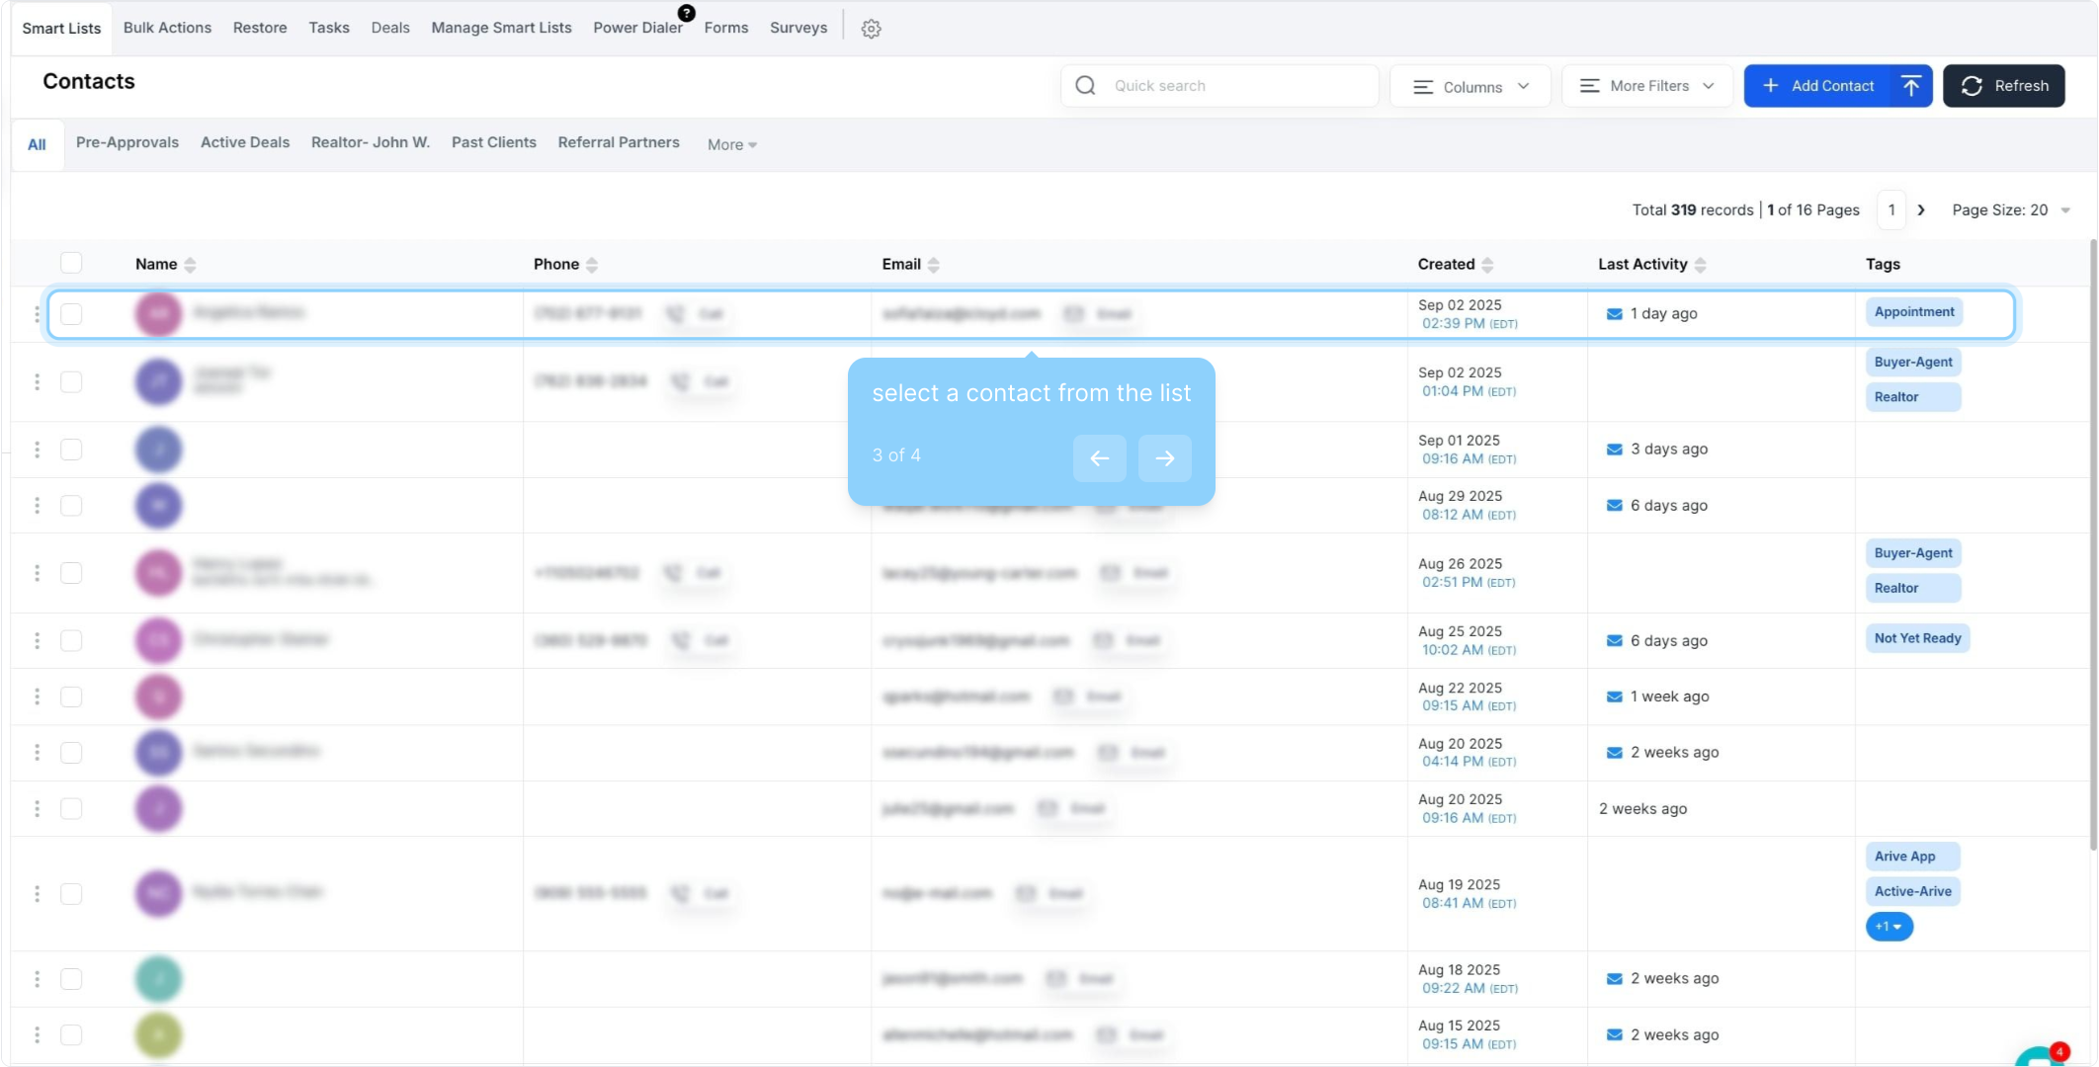This screenshot has width=2099, height=1067.
Task: Switch to the Bulk Actions tab
Action: click(167, 28)
